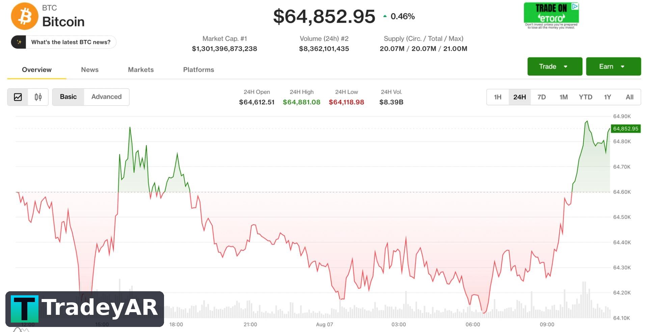Image resolution: width=648 pixels, height=332 pixels.
Task: Click the sparkle AI news icon
Action: (x=19, y=42)
